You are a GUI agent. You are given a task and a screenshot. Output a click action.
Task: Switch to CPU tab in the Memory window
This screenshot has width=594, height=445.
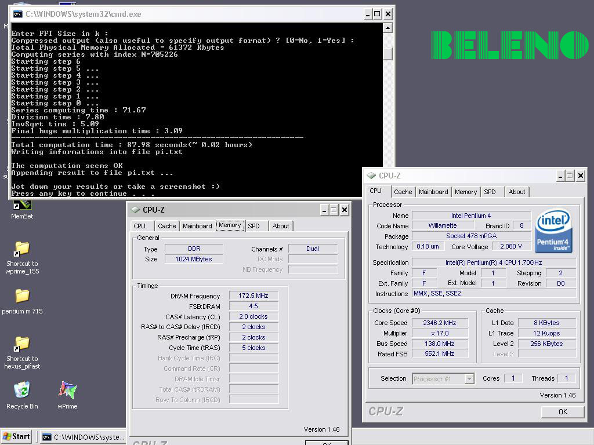point(140,226)
